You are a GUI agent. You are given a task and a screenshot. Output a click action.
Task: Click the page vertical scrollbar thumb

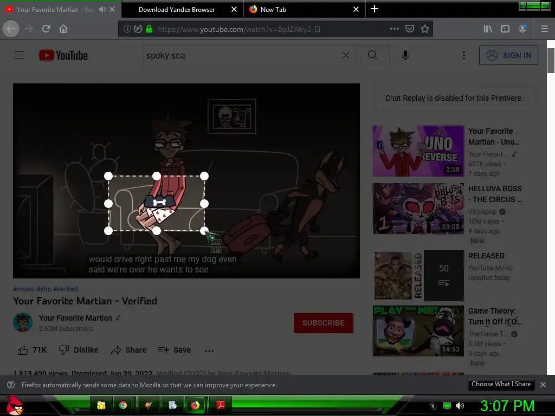click(x=551, y=61)
